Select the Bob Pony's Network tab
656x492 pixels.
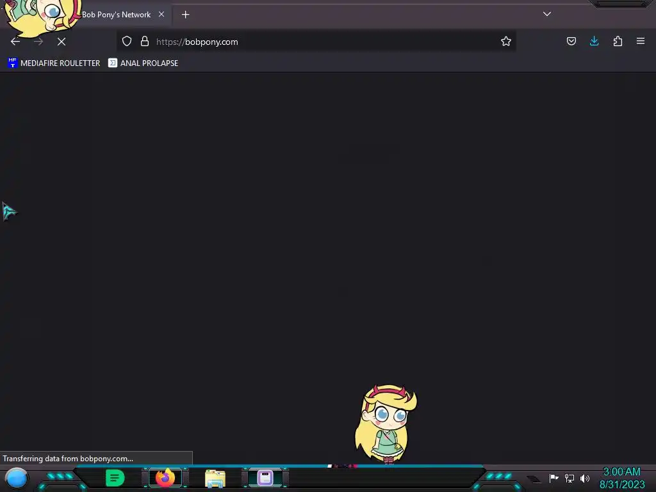116,15
